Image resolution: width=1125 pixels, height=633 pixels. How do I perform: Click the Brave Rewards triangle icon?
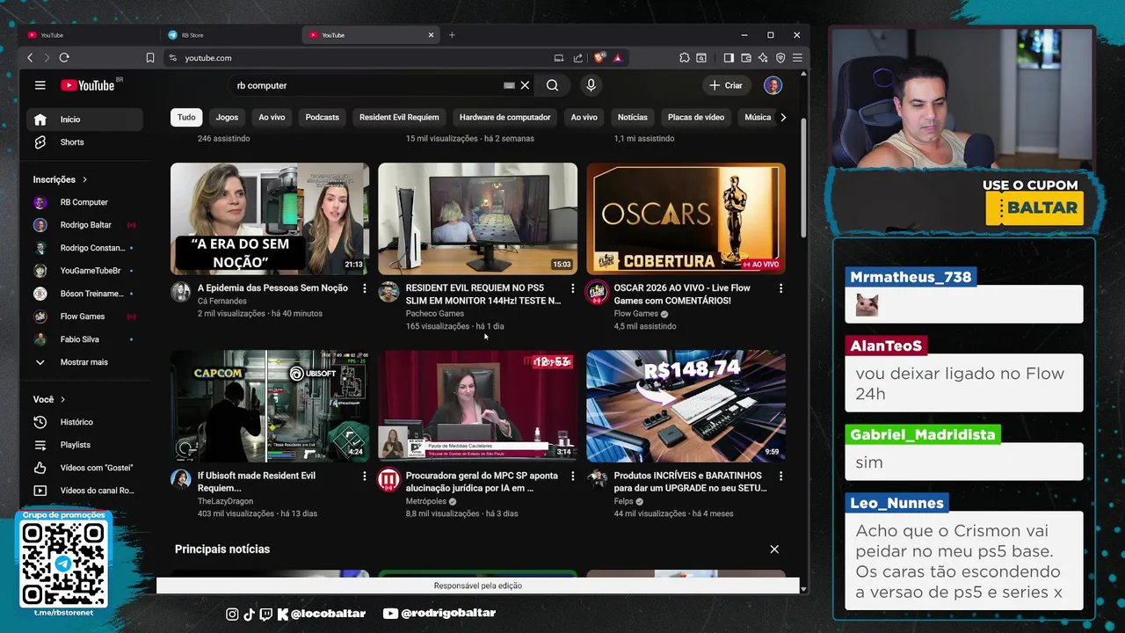(617, 58)
